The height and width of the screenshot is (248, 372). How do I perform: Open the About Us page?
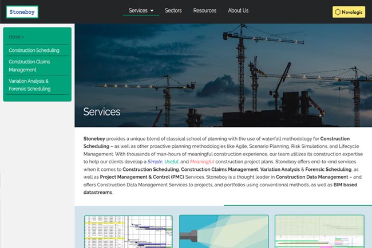(238, 10)
